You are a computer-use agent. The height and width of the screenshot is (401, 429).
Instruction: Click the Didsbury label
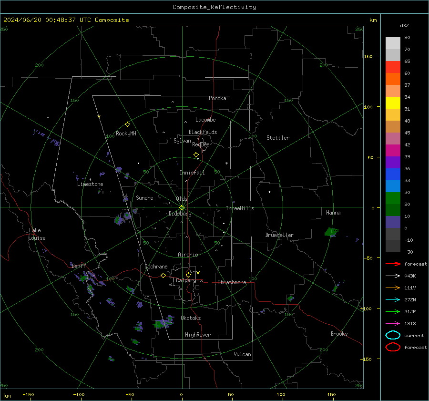180,214
